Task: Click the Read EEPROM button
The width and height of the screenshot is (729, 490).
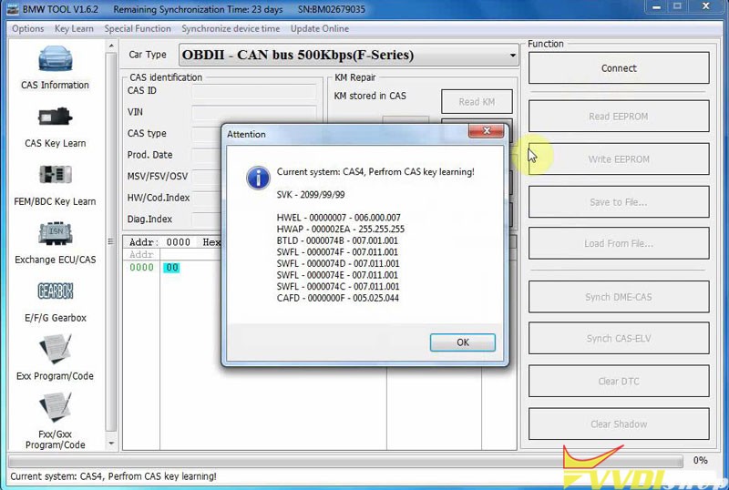Action: pyautogui.click(x=619, y=117)
